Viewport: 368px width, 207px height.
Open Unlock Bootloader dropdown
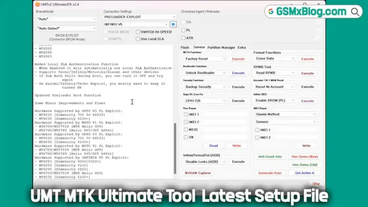tap(205, 73)
